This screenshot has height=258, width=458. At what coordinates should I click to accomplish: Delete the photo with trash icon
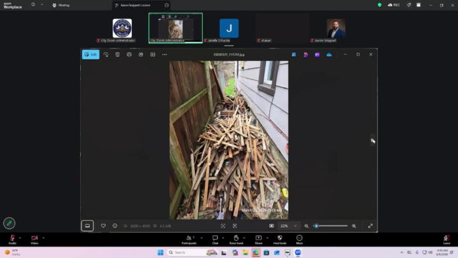coord(118,54)
